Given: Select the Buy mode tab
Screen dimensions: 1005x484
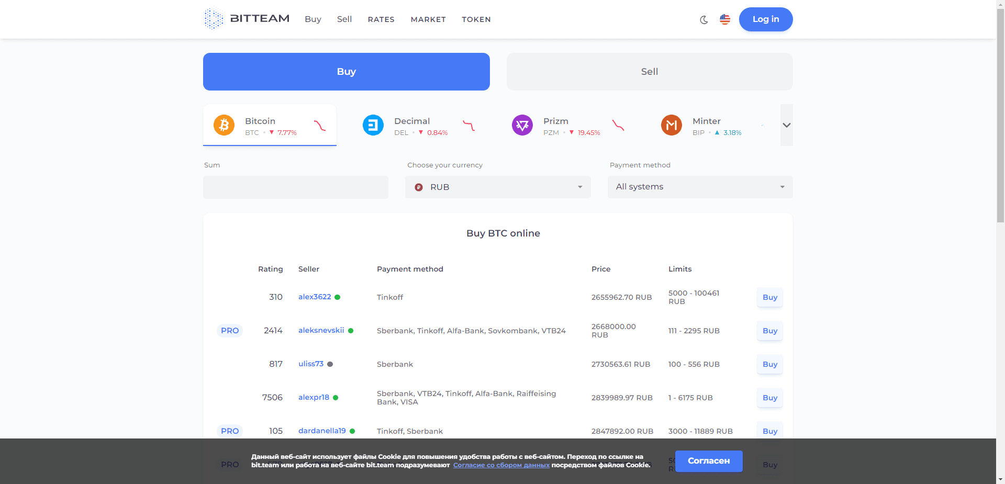Looking at the screenshot, I should (x=346, y=72).
